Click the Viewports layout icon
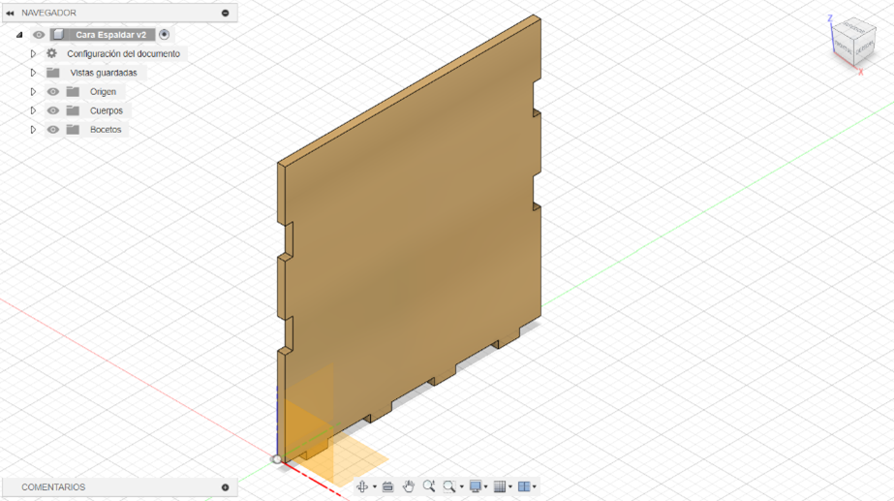894x501 pixels. tap(524, 486)
